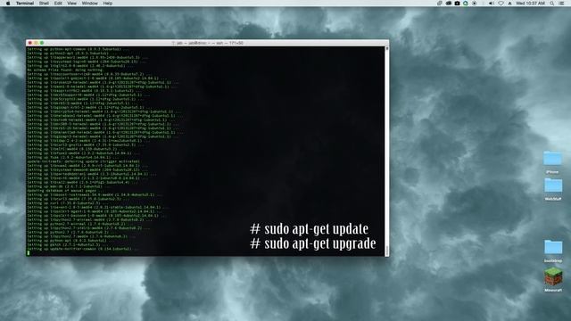This screenshot has width=571, height=321.
Task: Click the camera icon in the menu bar
Action: click(x=457, y=4)
